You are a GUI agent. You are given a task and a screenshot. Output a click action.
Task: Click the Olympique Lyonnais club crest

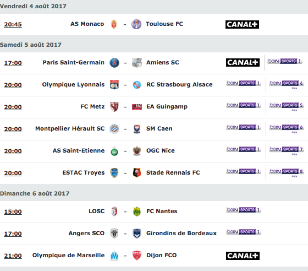coord(114,85)
